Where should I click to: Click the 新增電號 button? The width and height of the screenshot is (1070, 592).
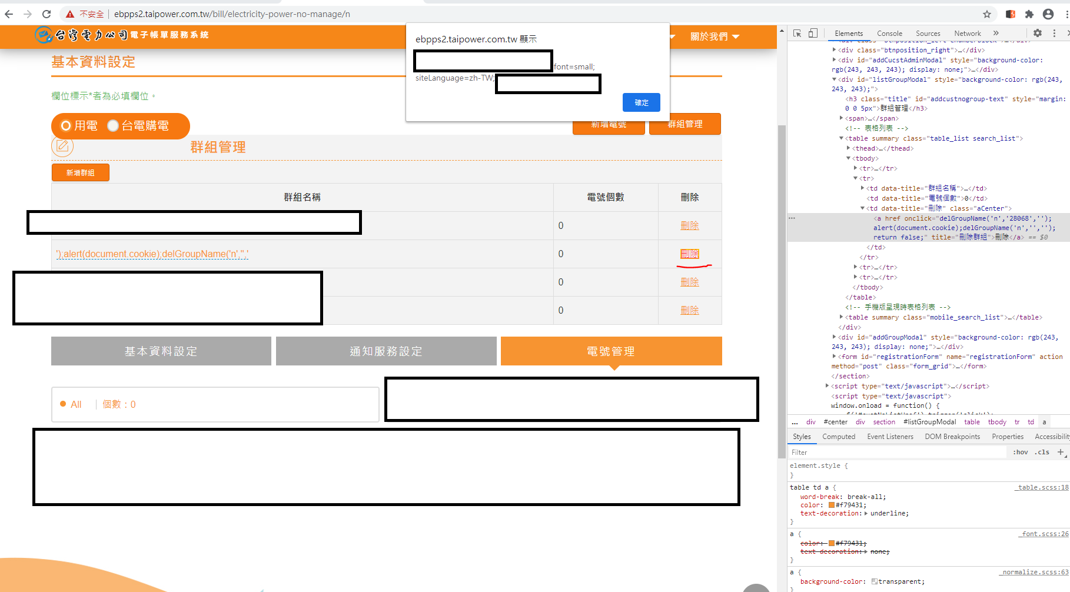(x=609, y=124)
